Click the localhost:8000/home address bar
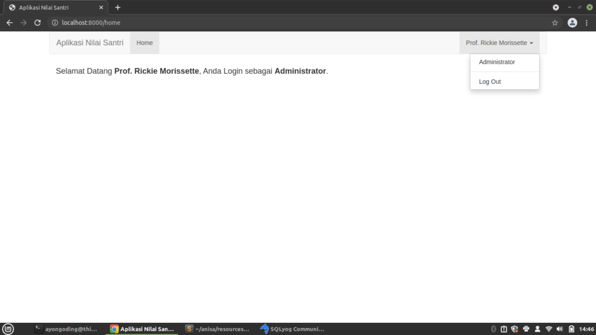 click(x=304, y=23)
